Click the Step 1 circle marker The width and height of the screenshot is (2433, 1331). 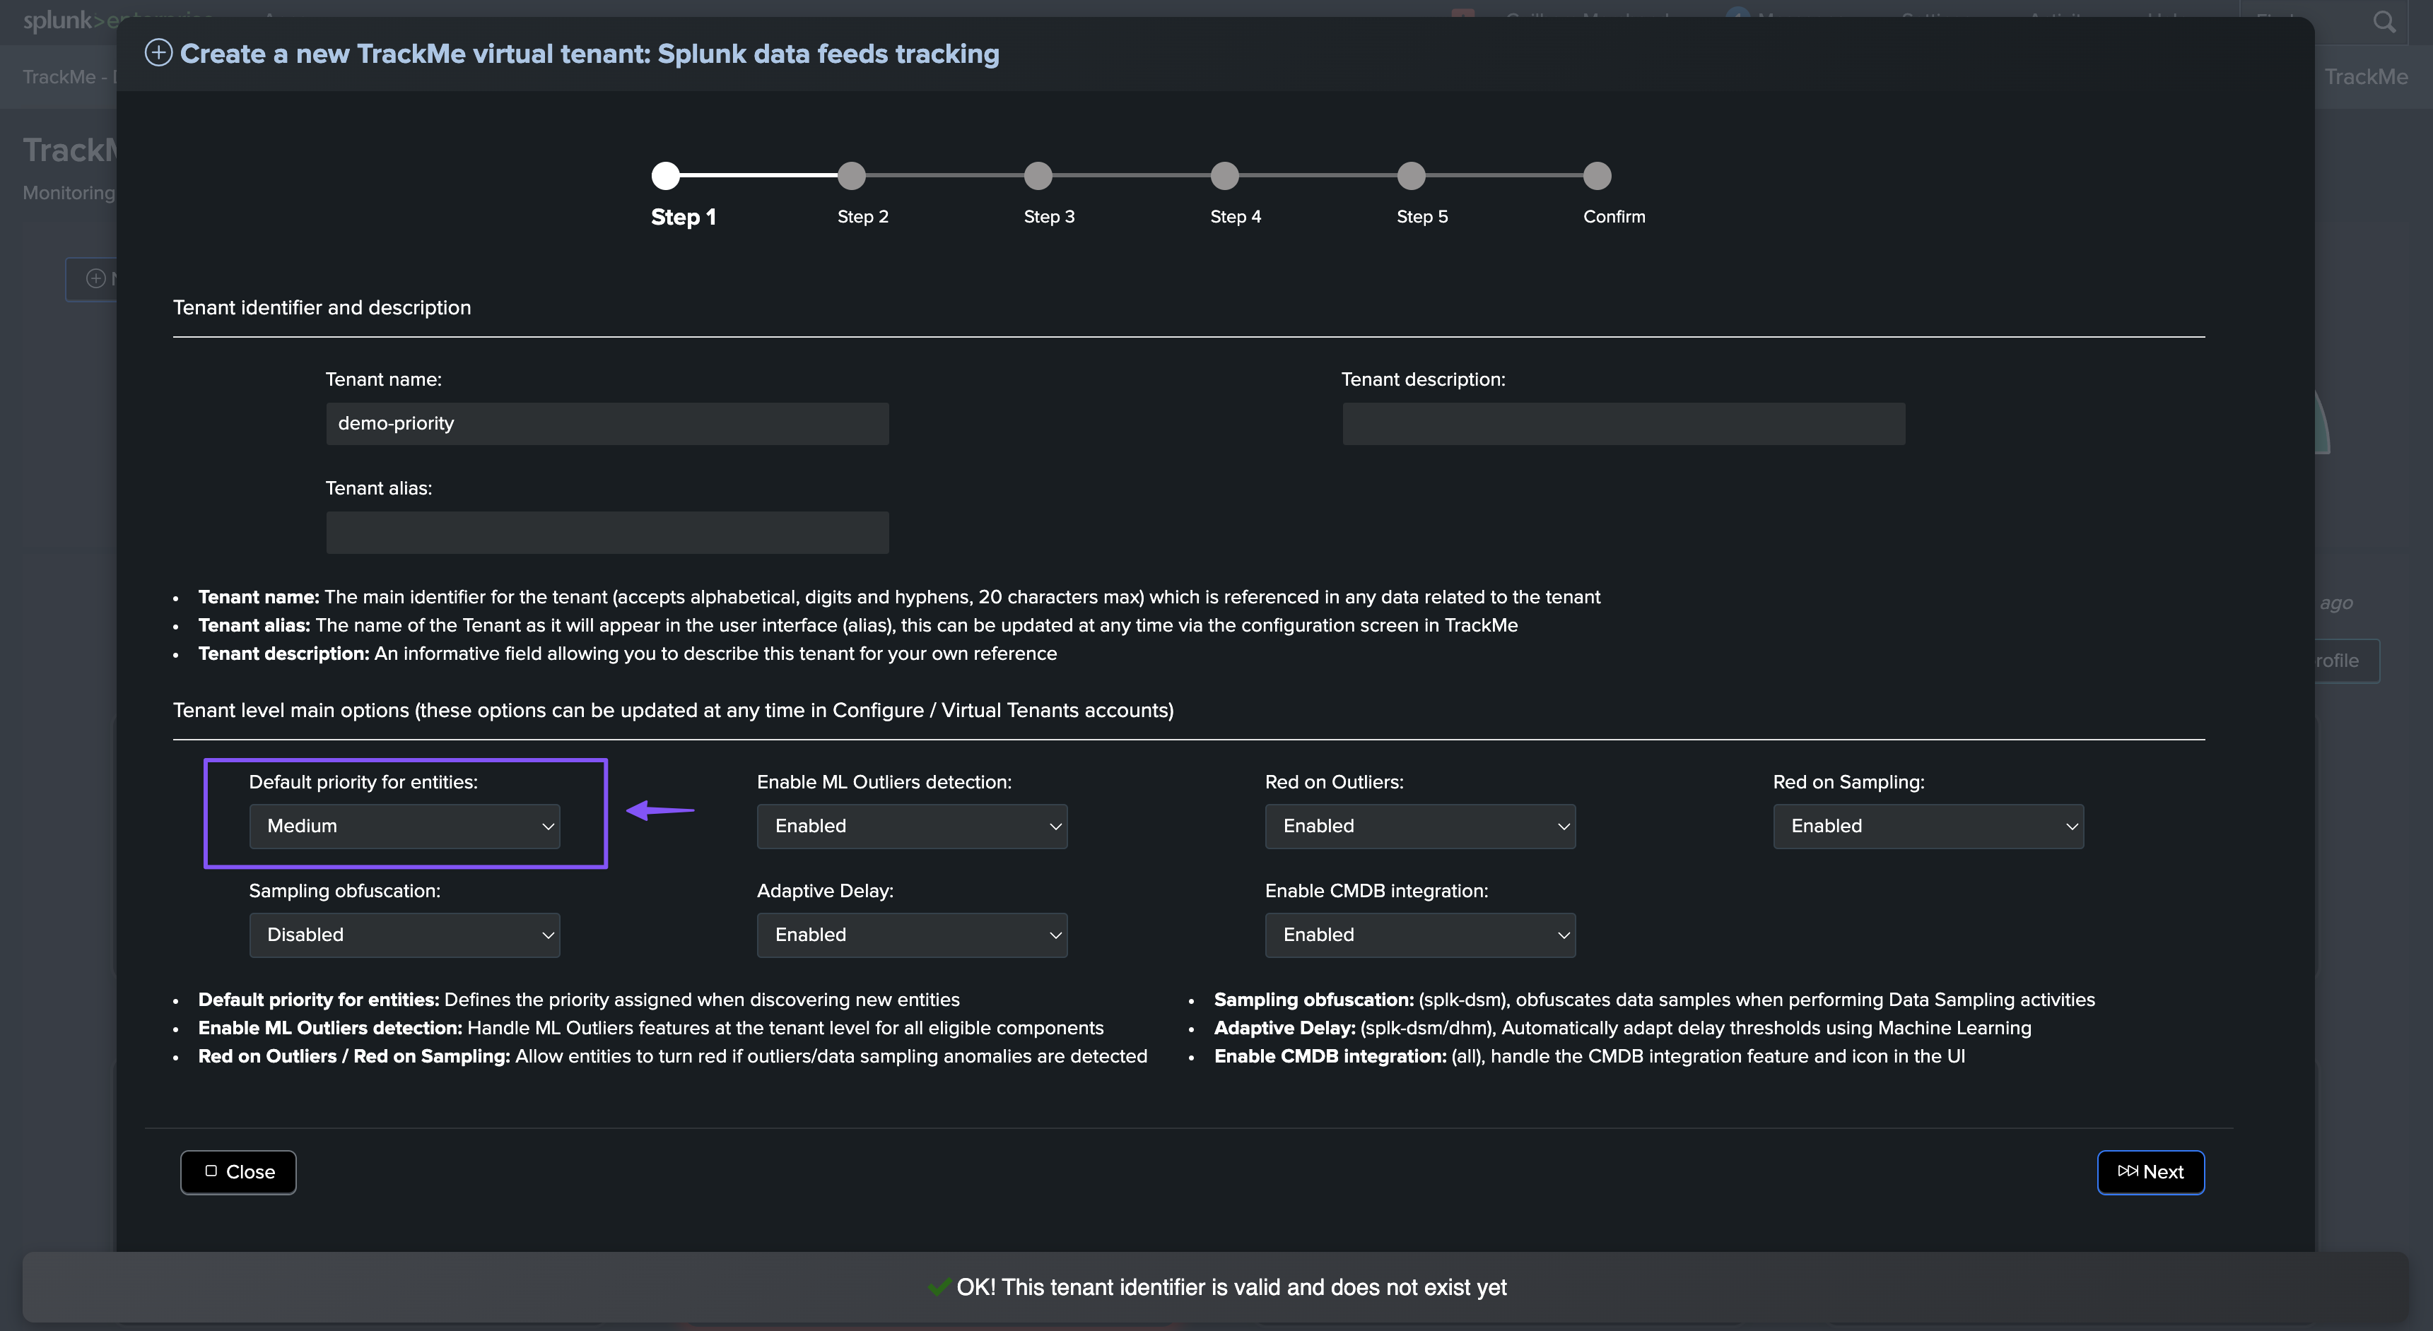665,176
